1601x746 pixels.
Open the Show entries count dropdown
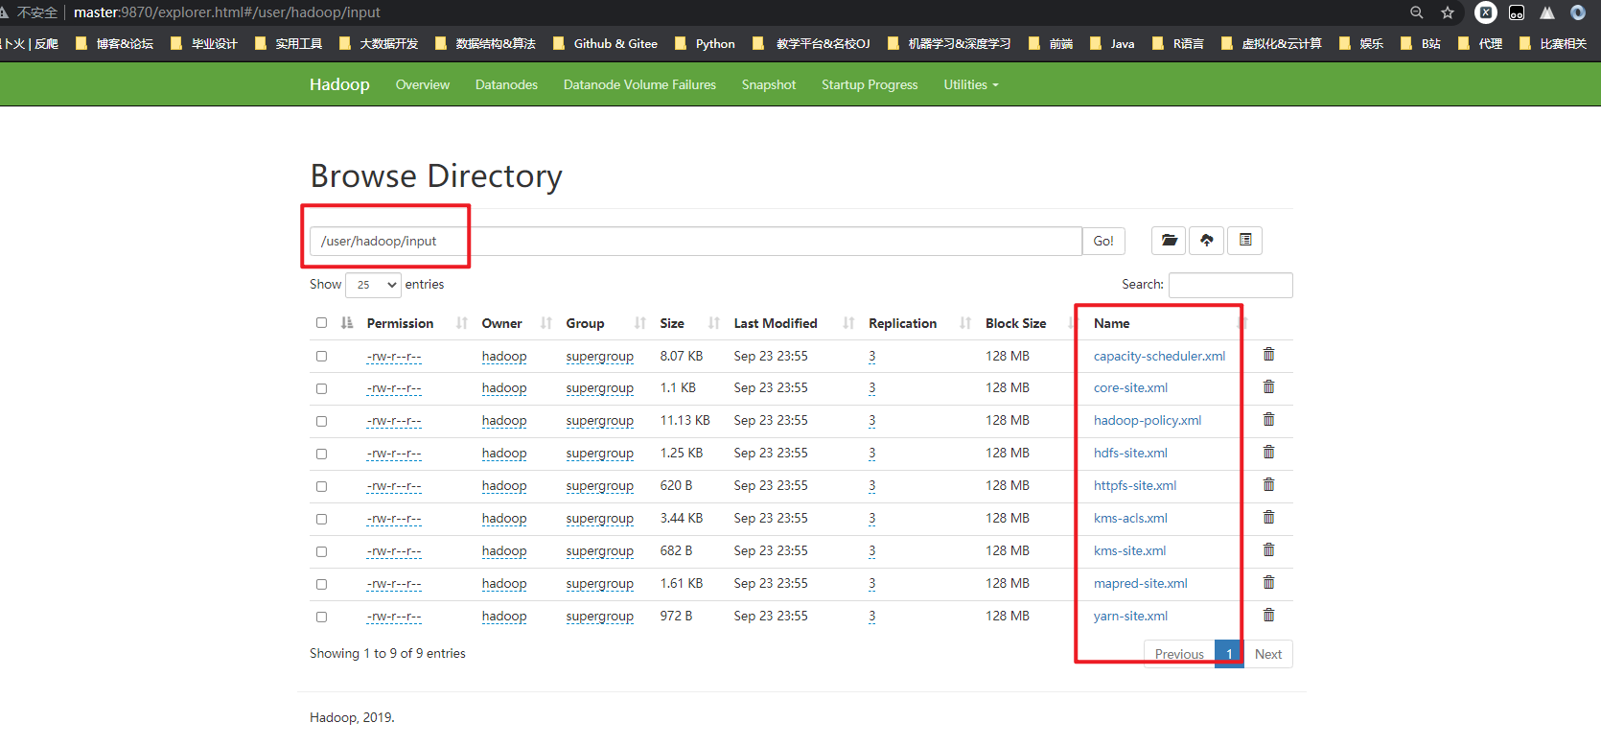point(373,285)
